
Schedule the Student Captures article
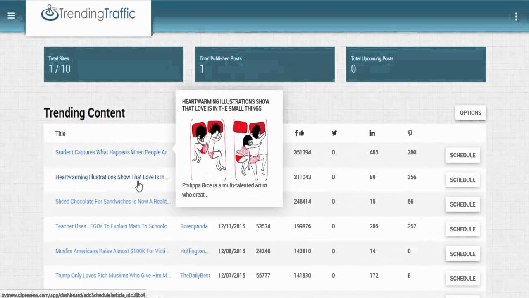pos(462,155)
